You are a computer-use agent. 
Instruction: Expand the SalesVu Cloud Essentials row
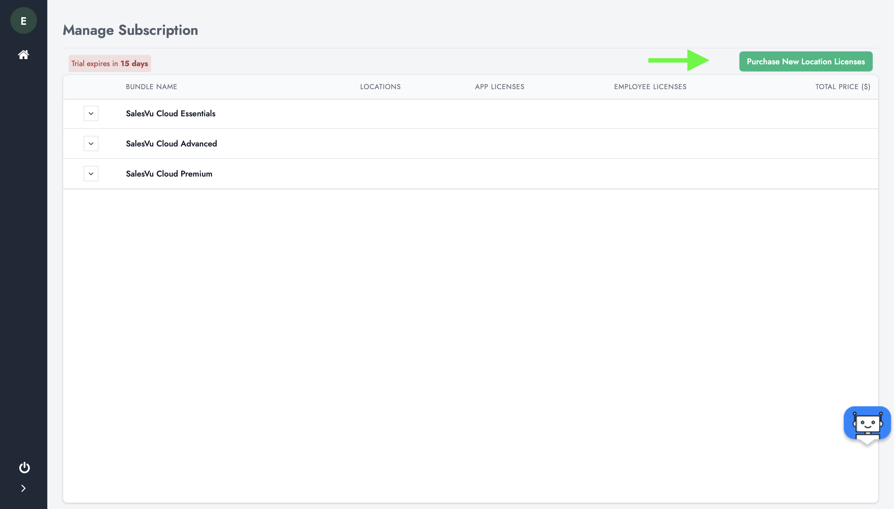pyautogui.click(x=91, y=114)
